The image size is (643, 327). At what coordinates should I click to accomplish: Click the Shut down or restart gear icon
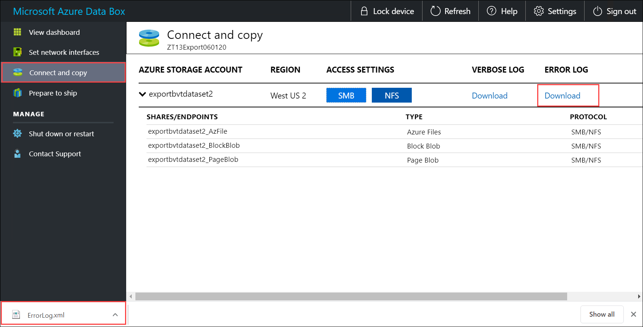[x=17, y=134]
